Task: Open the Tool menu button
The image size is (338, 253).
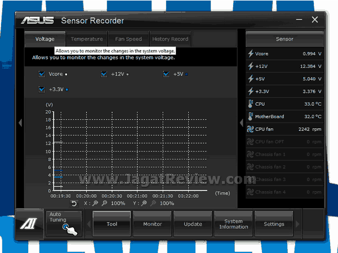Action: pos(112,224)
